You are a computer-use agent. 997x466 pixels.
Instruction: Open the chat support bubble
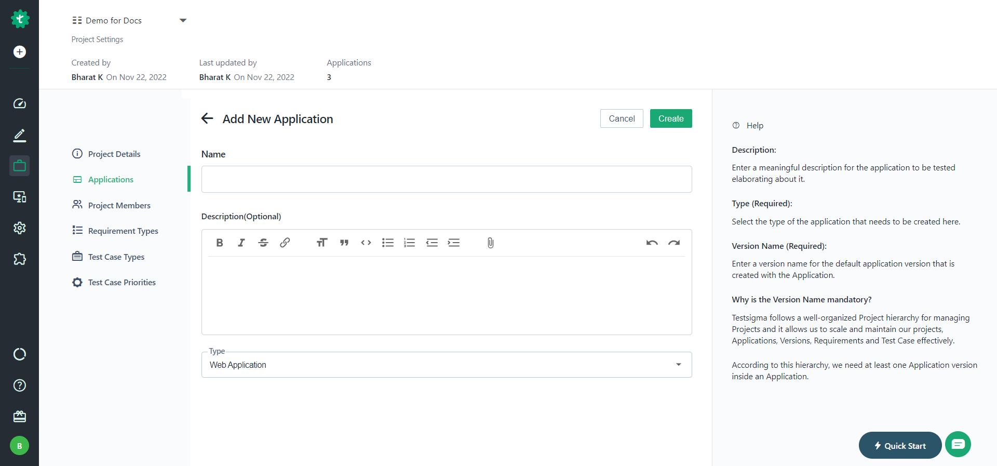click(958, 444)
